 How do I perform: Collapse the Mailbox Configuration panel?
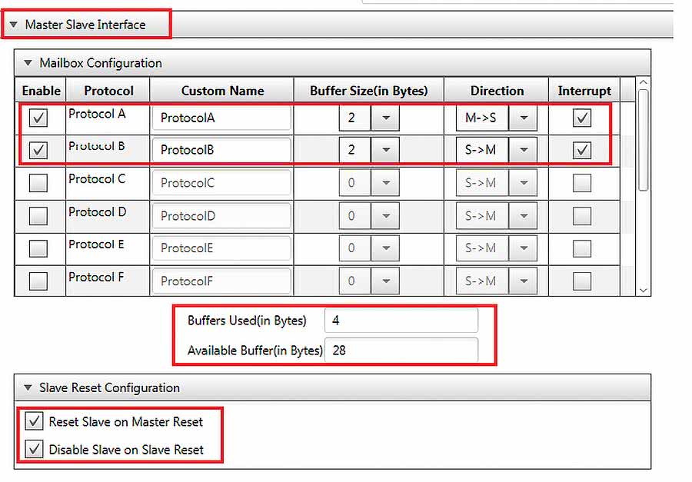coord(28,63)
